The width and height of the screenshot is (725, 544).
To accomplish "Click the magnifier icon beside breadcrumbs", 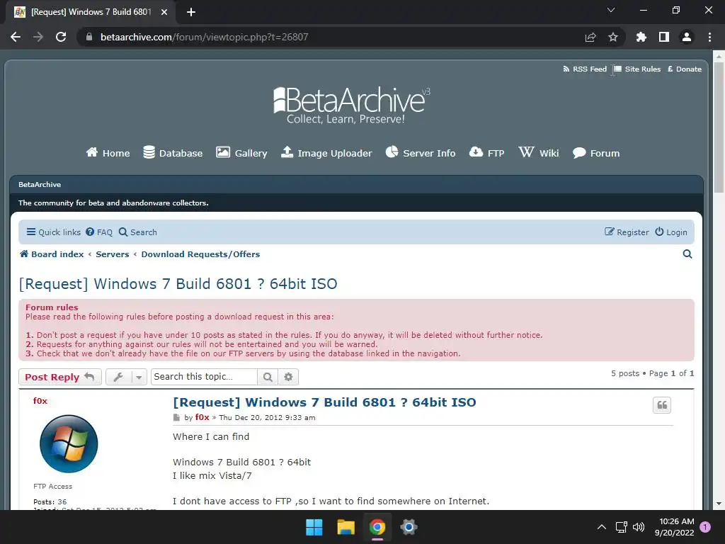I will coord(687,254).
